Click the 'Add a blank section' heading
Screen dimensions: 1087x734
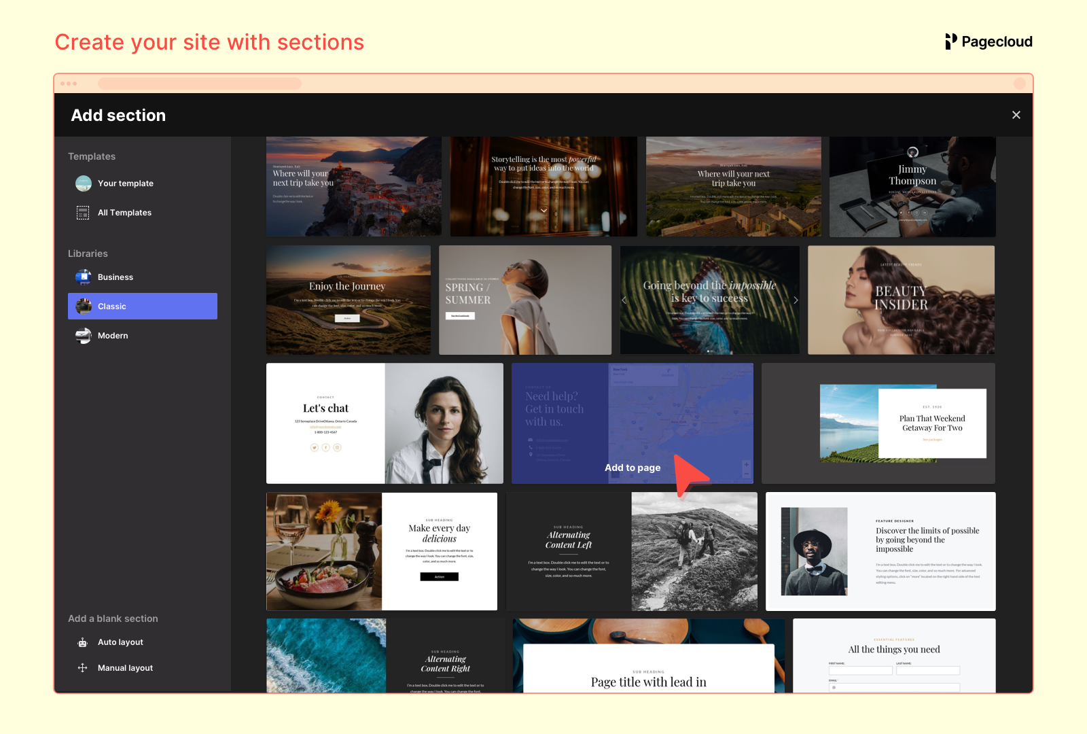click(113, 618)
